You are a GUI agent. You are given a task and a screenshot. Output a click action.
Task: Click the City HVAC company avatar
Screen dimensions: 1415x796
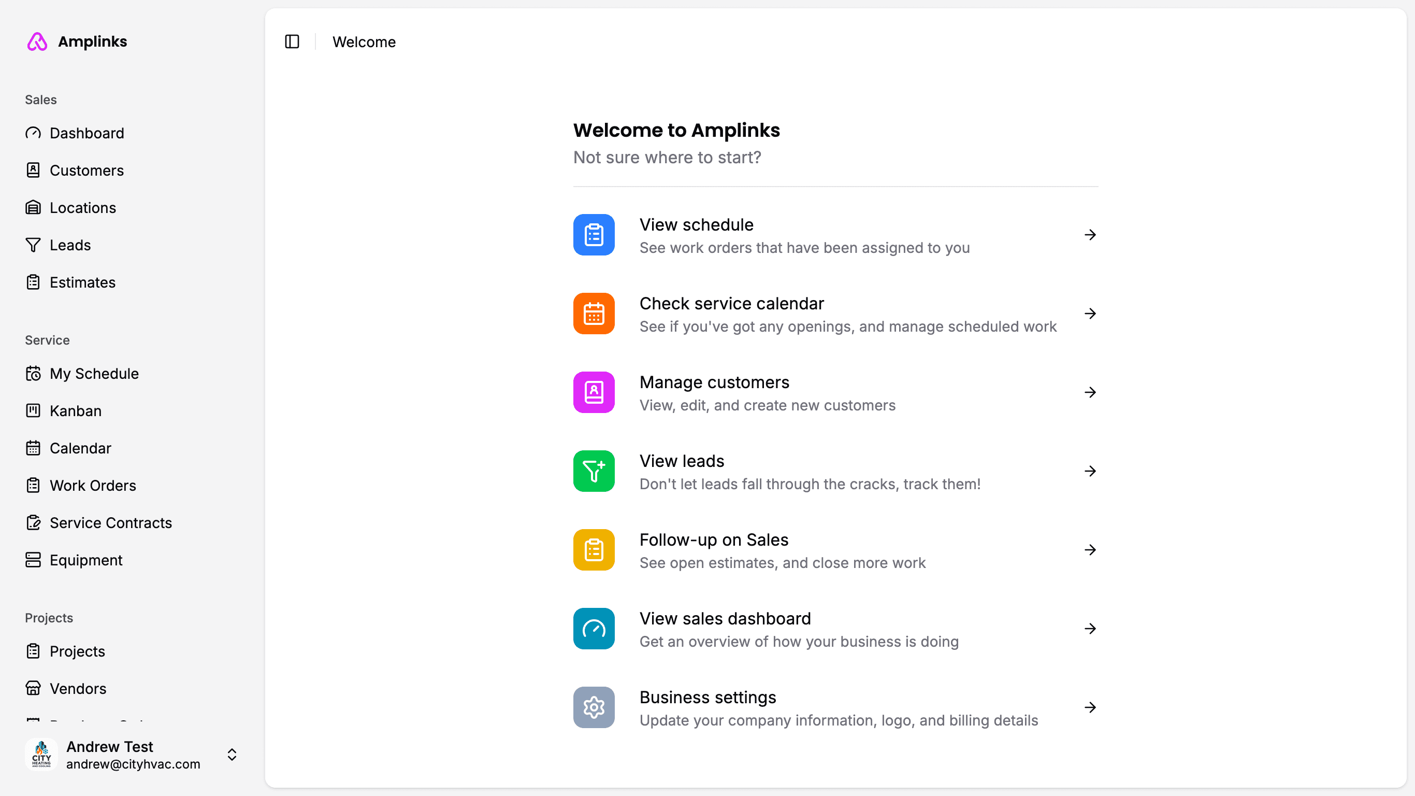click(x=41, y=754)
